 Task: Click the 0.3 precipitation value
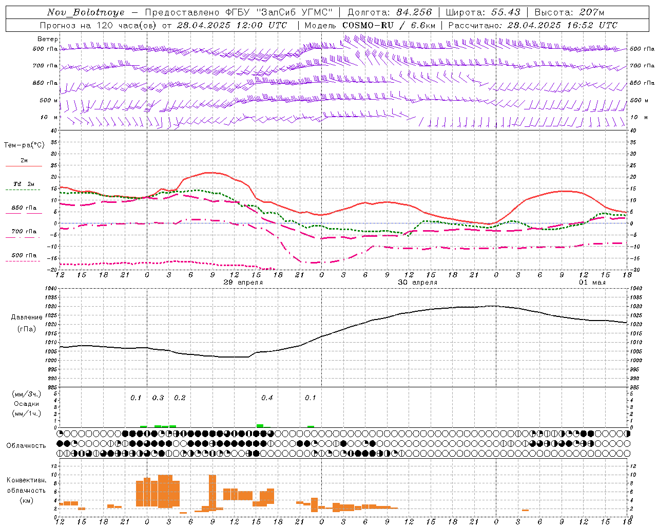pos(158,398)
